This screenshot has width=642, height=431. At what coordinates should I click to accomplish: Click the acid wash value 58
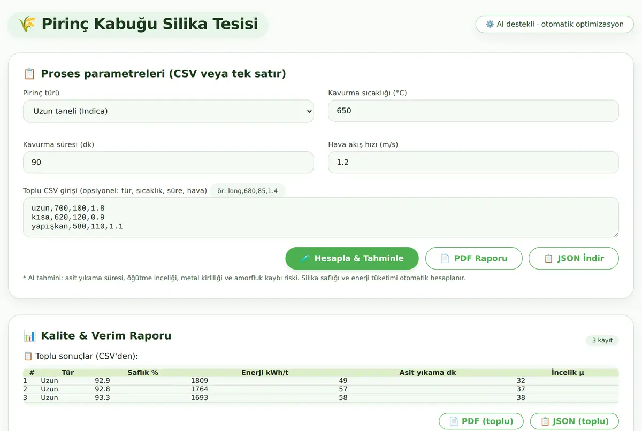click(x=343, y=398)
